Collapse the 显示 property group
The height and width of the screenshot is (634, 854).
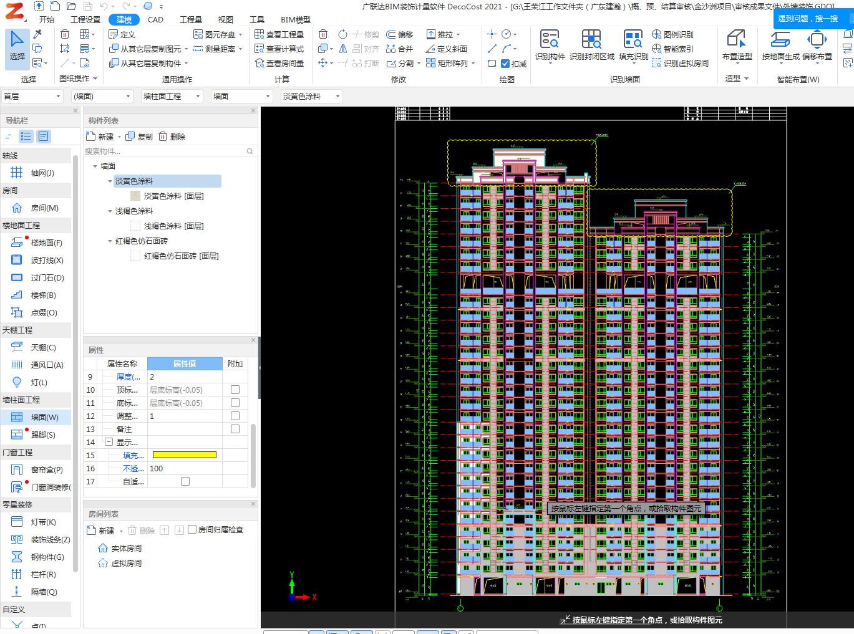[109, 442]
